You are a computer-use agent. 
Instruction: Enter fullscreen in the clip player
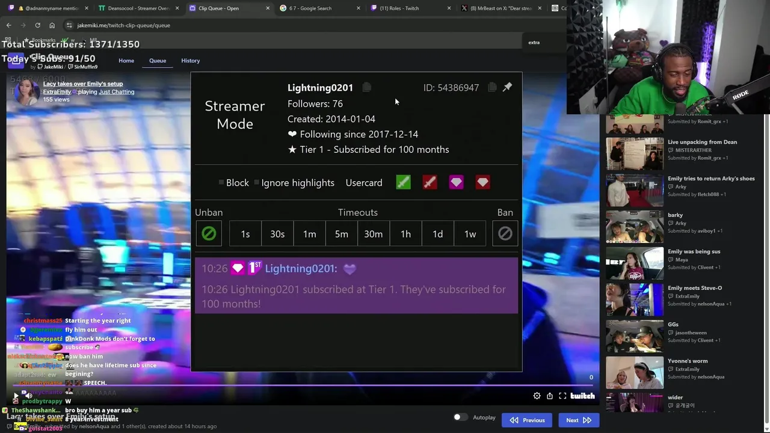click(x=562, y=396)
